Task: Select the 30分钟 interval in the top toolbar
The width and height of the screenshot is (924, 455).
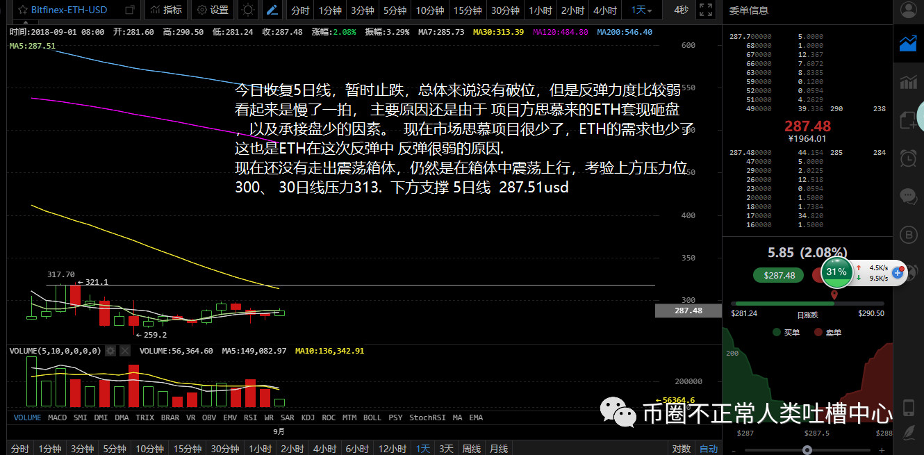Action: (x=505, y=10)
